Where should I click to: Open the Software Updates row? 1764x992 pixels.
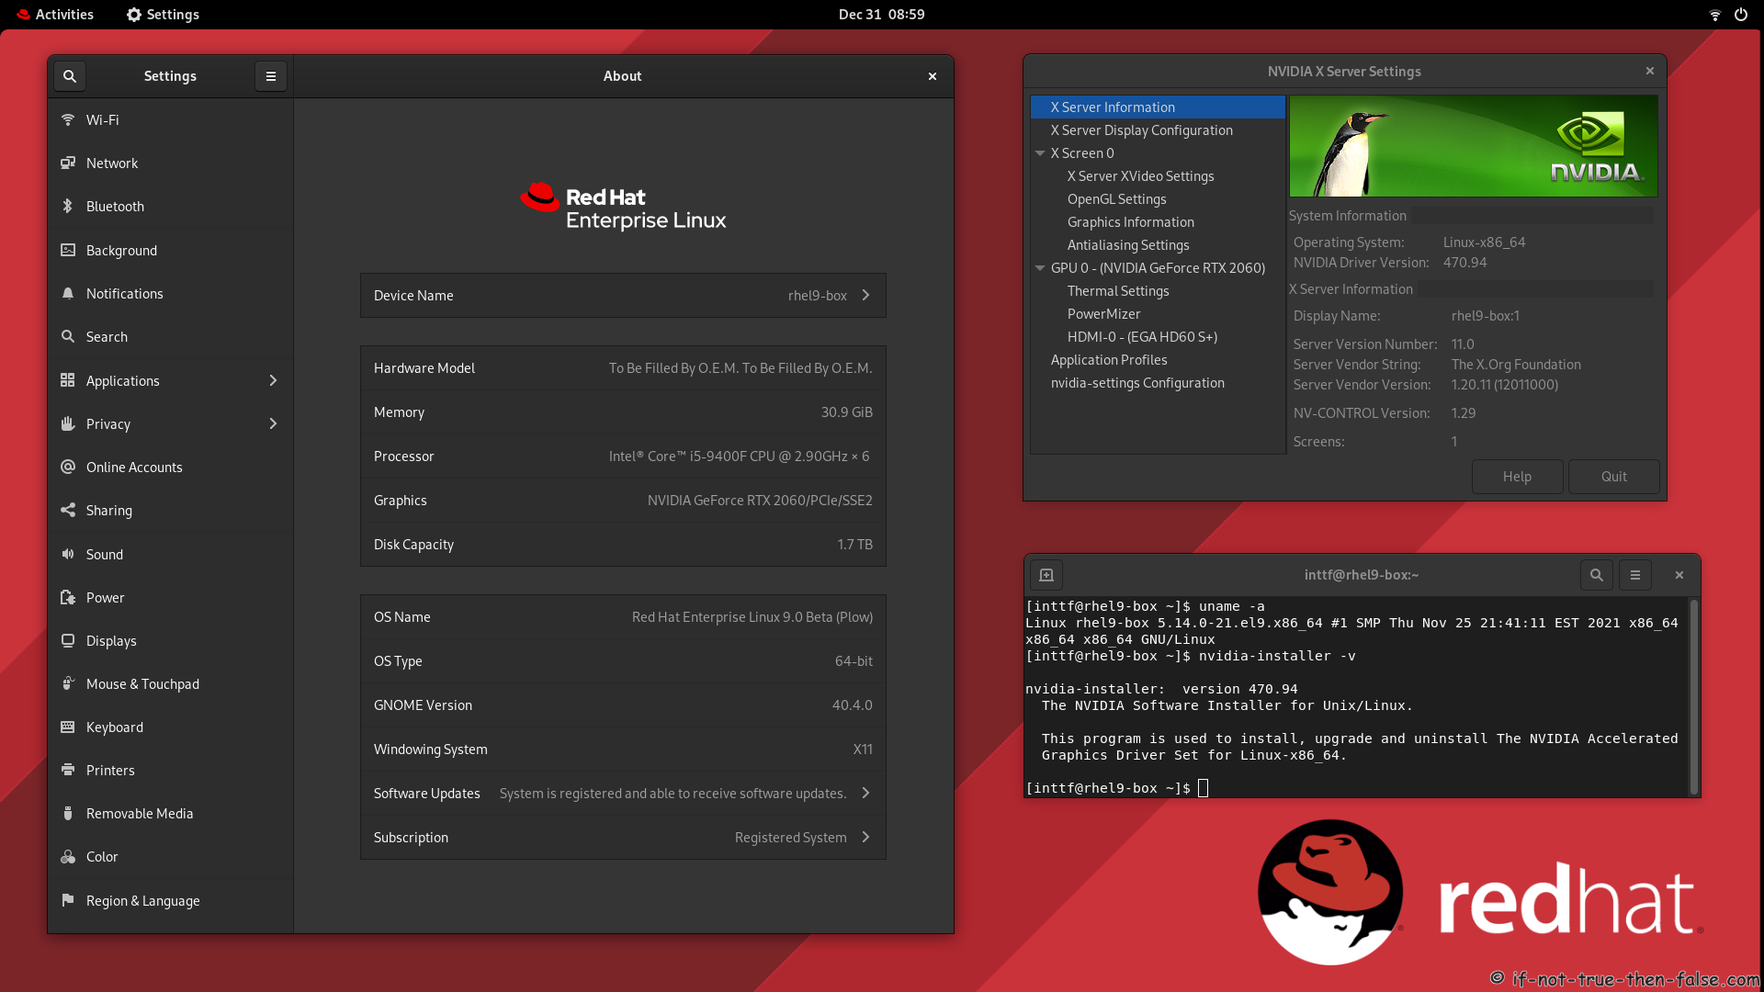[623, 794]
